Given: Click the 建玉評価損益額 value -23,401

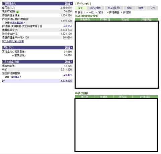Looking at the screenshot, I should (x=67, y=75).
